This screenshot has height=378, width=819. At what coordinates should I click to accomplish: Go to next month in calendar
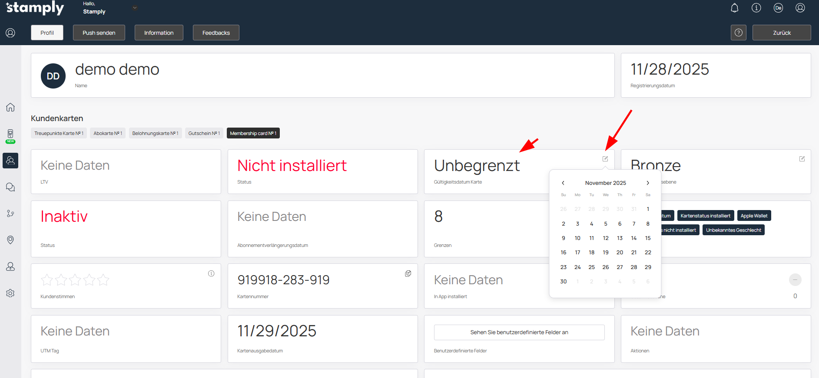648,183
